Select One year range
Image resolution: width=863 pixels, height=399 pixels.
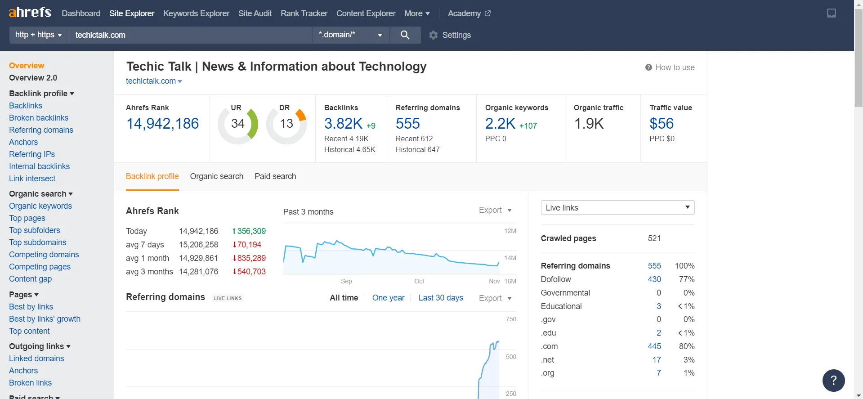[389, 298]
